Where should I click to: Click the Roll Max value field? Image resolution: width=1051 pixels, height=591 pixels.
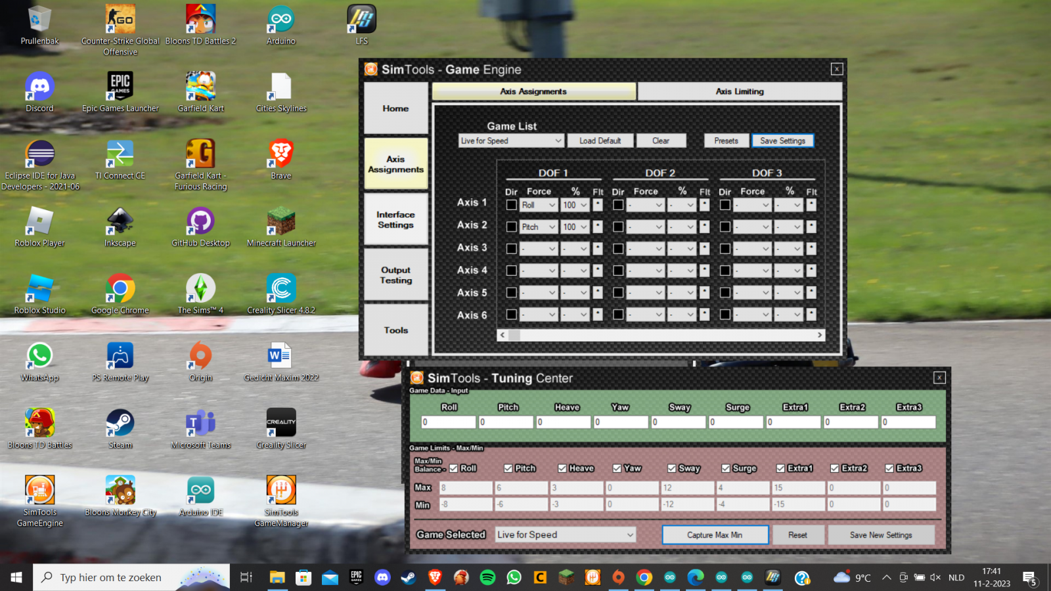(466, 487)
